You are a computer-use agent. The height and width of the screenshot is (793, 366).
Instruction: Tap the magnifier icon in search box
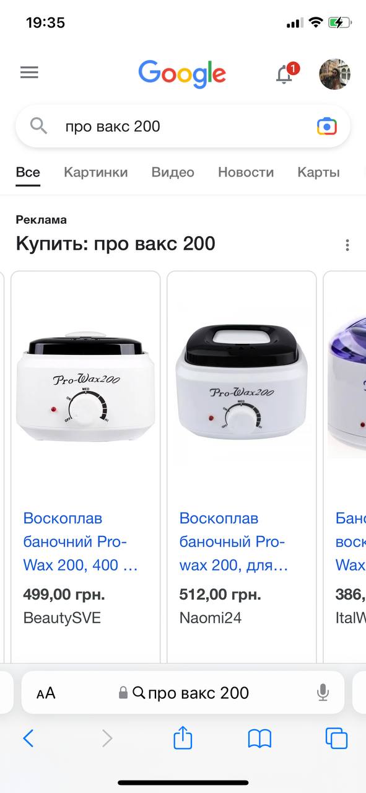[x=39, y=126]
